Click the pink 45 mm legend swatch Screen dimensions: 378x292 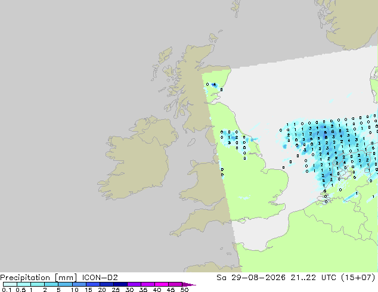tap(175, 284)
